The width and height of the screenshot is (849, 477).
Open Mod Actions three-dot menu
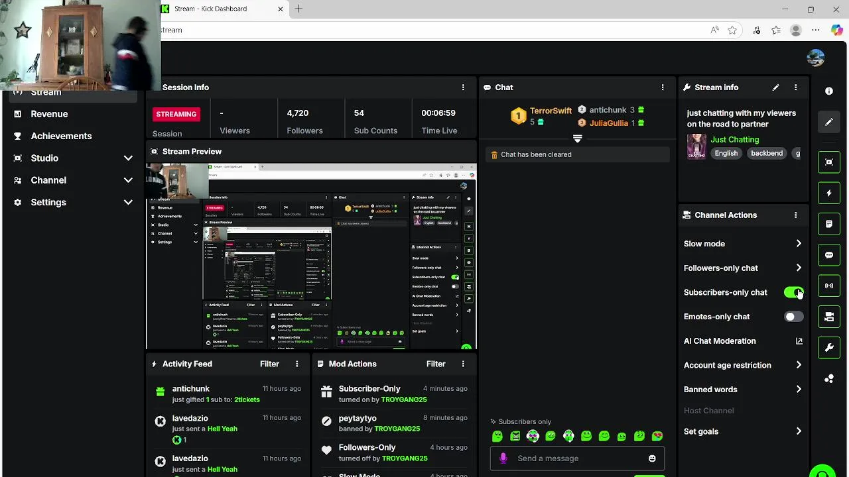[x=463, y=364]
